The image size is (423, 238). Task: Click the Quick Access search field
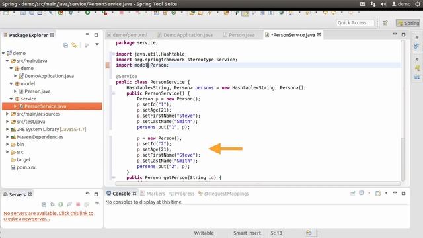coord(356,23)
